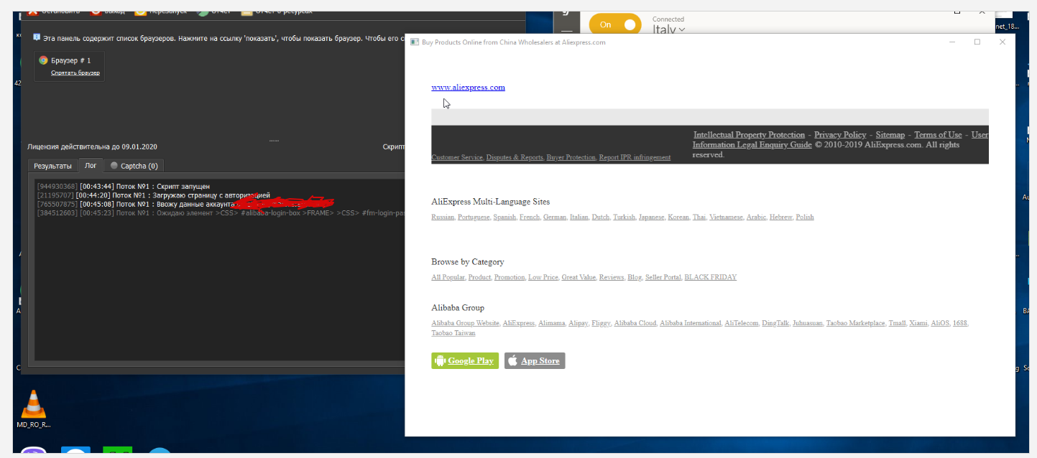Image resolution: width=1037 pixels, height=458 pixels.
Task: Select the Dutch language site
Action: (601, 217)
